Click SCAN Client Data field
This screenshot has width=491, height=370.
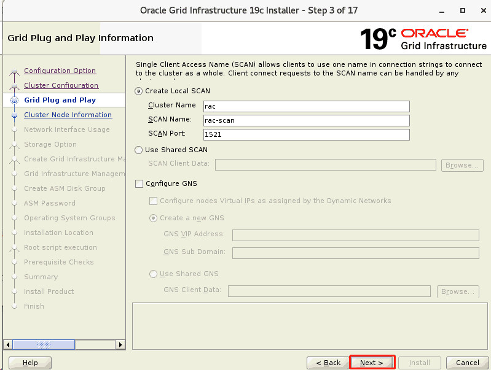coord(326,165)
